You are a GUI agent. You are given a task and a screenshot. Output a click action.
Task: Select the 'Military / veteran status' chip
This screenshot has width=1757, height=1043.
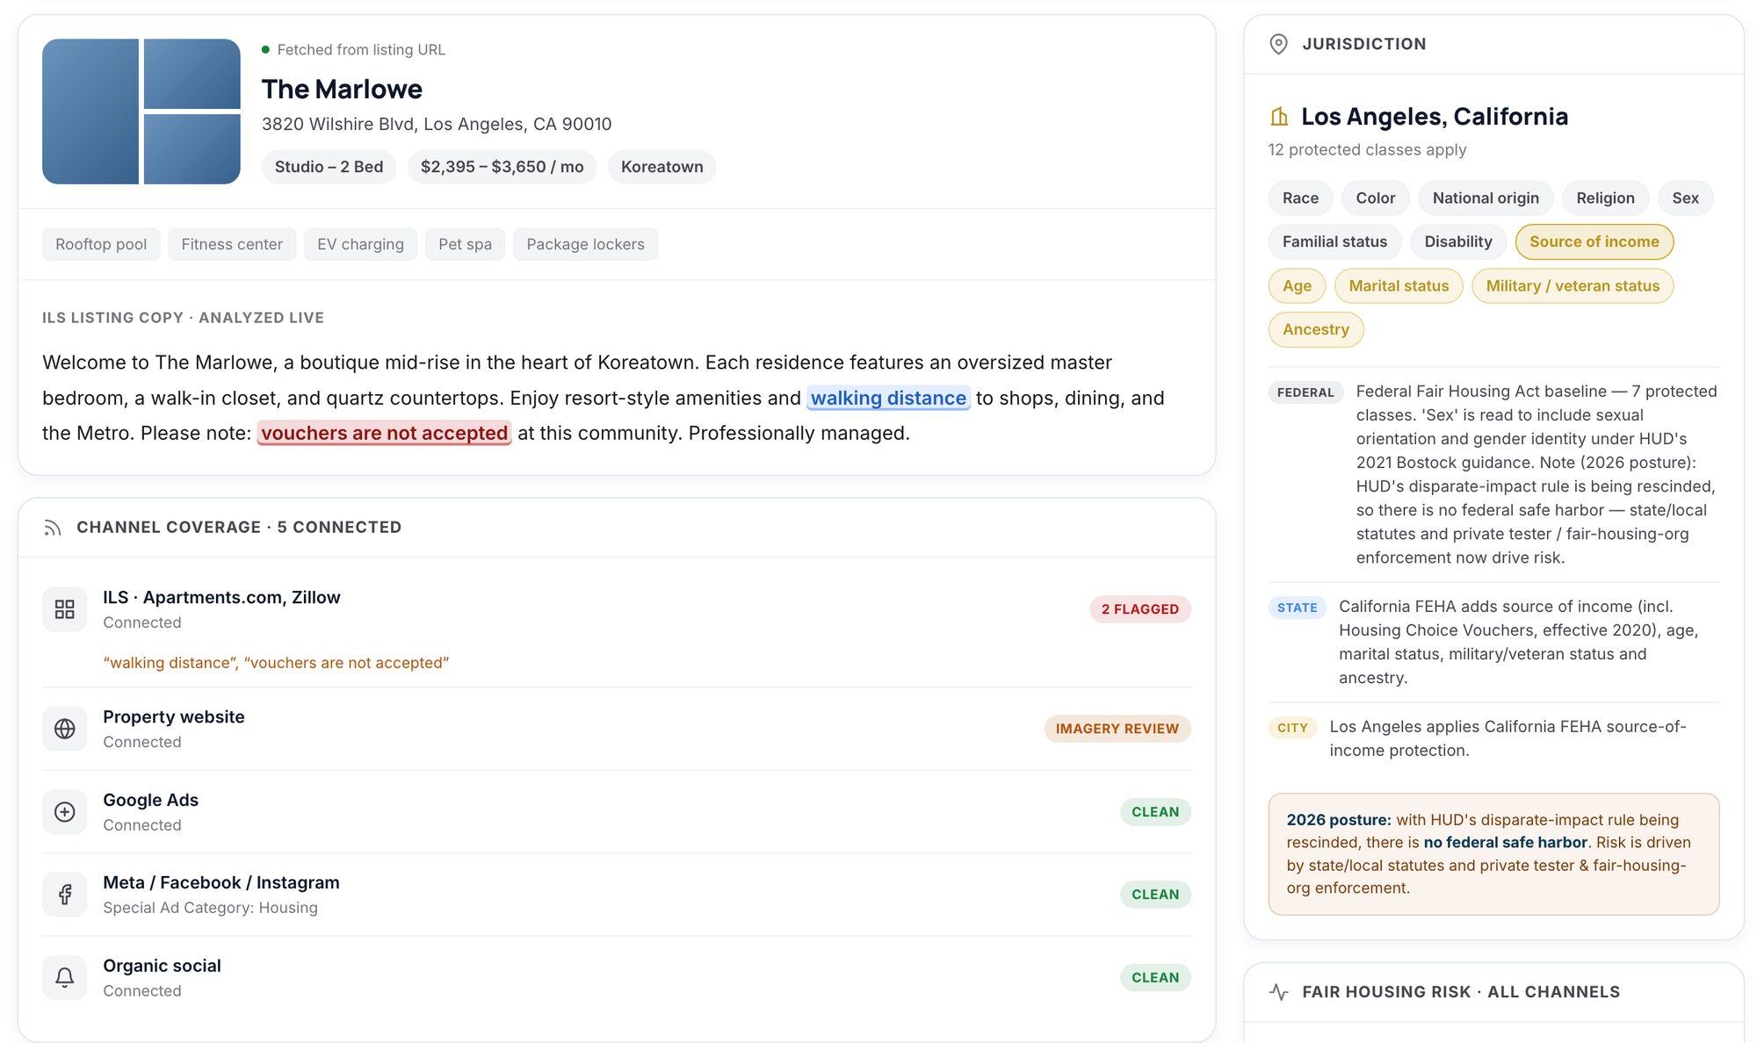click(x=1573, y=285)
